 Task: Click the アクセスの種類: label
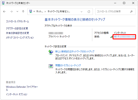tap(102, 33)
